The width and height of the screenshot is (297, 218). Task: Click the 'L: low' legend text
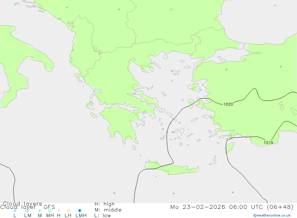(102, 216)
